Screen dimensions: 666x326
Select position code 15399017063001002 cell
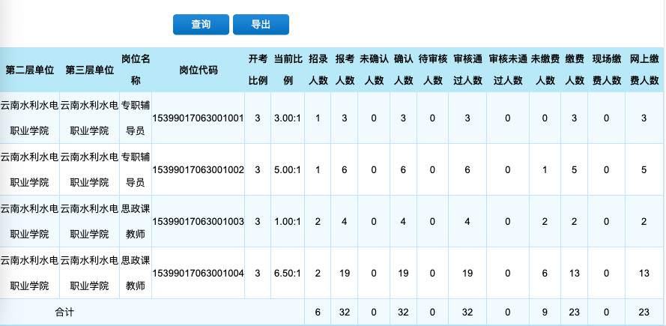click(x=199, y=169)
